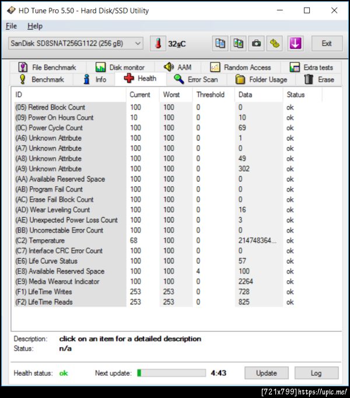This screenshot has height=398, width=350.
Task: Sort by the ID column header
Action: point(69,95)
